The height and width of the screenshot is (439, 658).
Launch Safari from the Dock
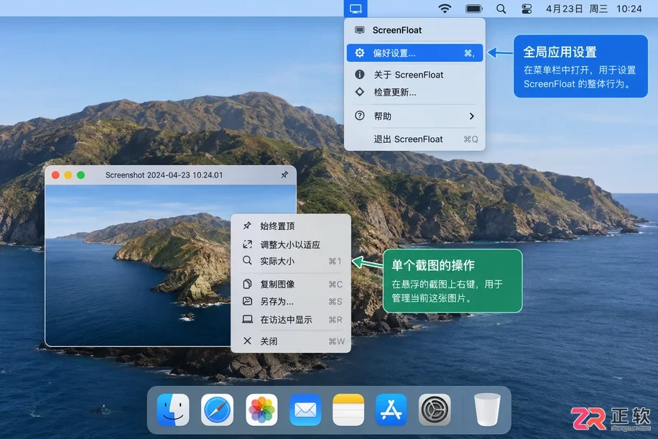(x=217, y=410)
